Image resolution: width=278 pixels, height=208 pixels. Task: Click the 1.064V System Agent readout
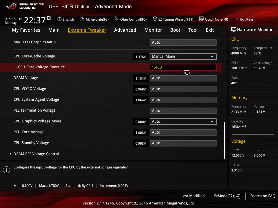tap(141, 100)
